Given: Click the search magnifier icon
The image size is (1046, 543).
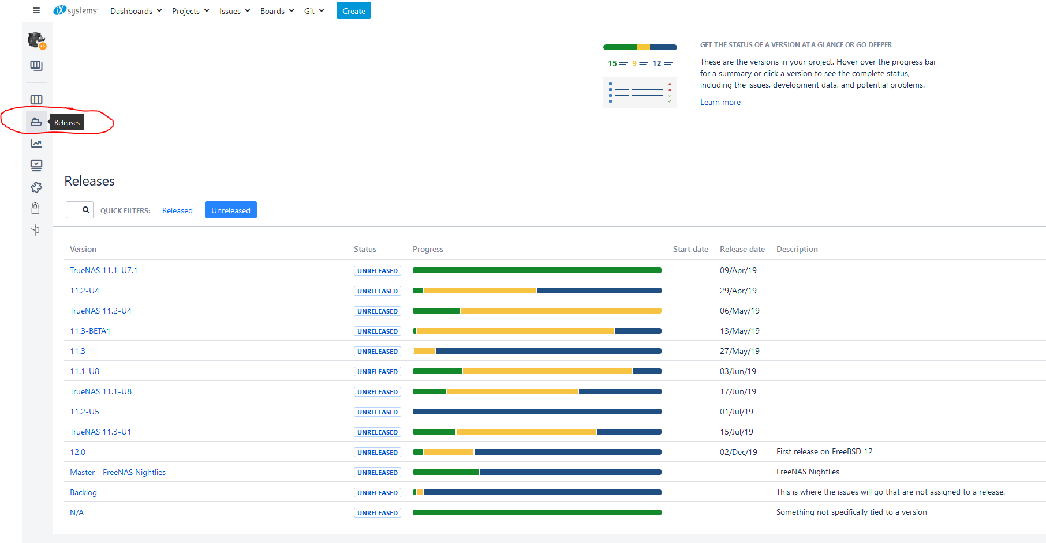Looking at the screenshot, I should coord(86,210).
